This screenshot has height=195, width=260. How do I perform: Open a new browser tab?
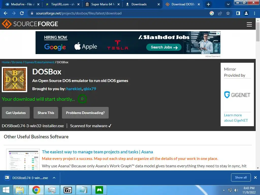[208, 4]
